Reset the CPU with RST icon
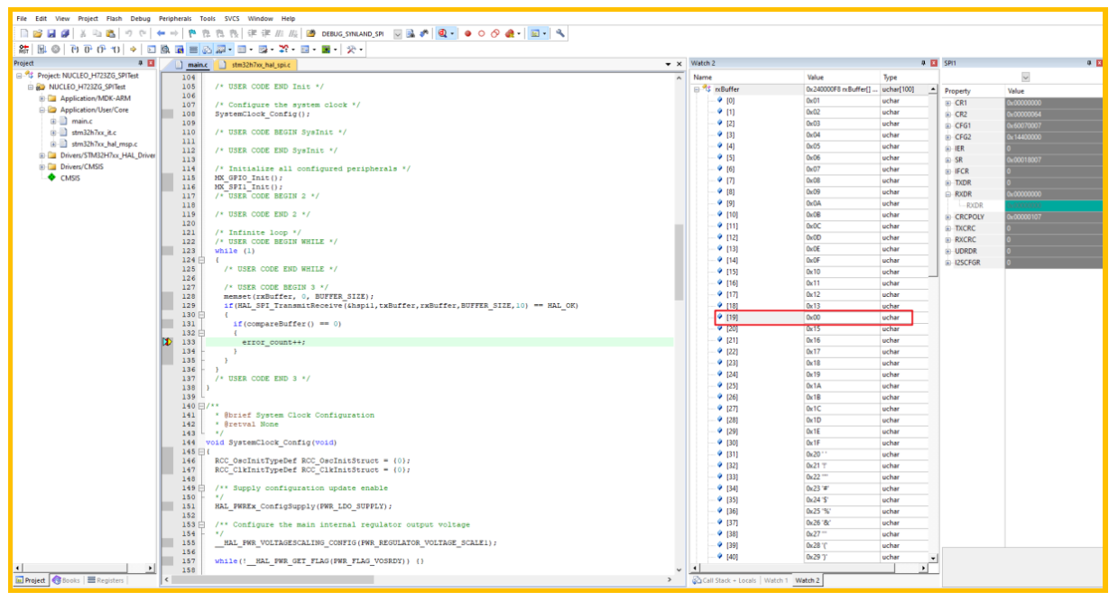Image resolution: width=1118 pixels, height=601 pixels. 23,50
